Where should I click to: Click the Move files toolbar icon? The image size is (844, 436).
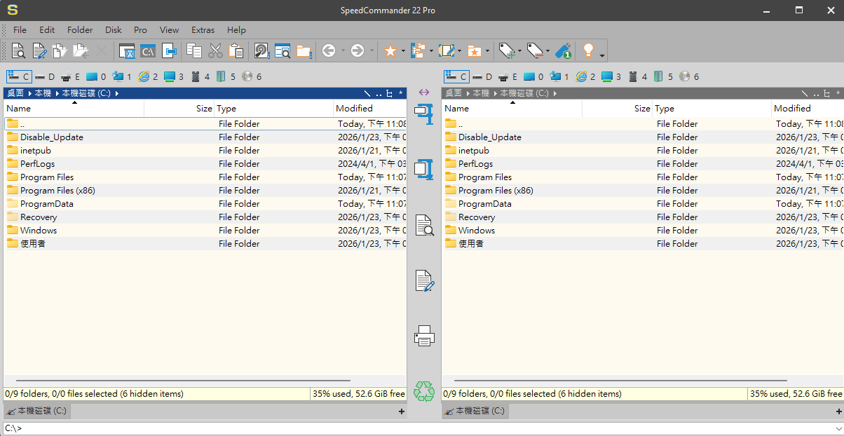pyautogui.click(x=81, y=50)
